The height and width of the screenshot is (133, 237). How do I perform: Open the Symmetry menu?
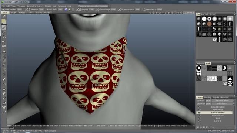[x=31, y=6]
